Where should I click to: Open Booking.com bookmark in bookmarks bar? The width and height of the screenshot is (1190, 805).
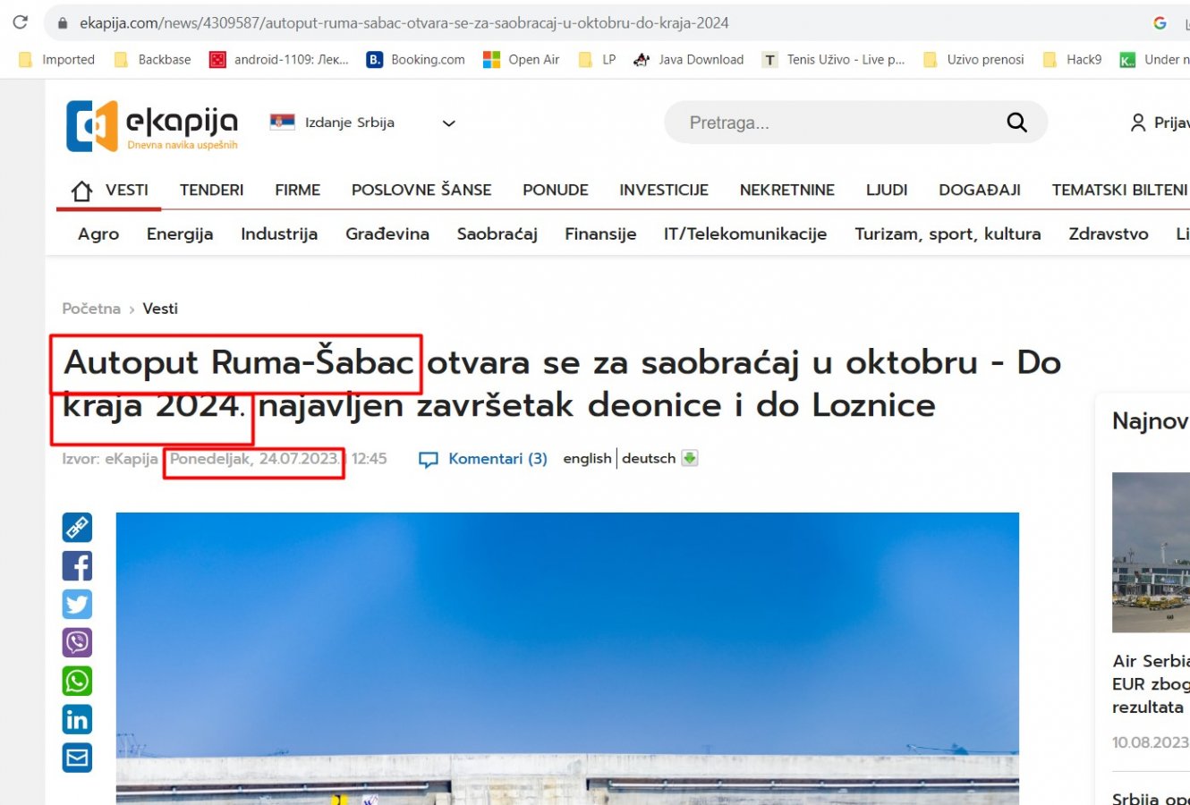click(417, 60)
